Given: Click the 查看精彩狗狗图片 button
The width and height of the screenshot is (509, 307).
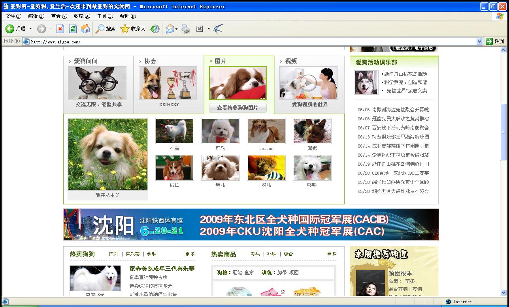Looking at the screenshot, I should click(x=238, y=108).
